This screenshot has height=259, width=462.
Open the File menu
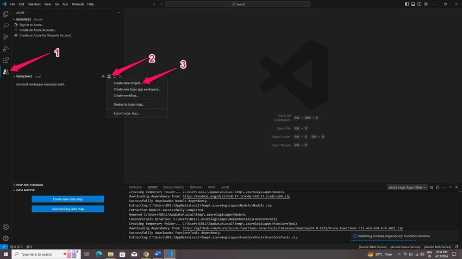[x=13, y=4]
